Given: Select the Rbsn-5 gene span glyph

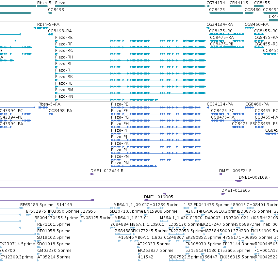Looking at the screenshot, I should 43,6.
